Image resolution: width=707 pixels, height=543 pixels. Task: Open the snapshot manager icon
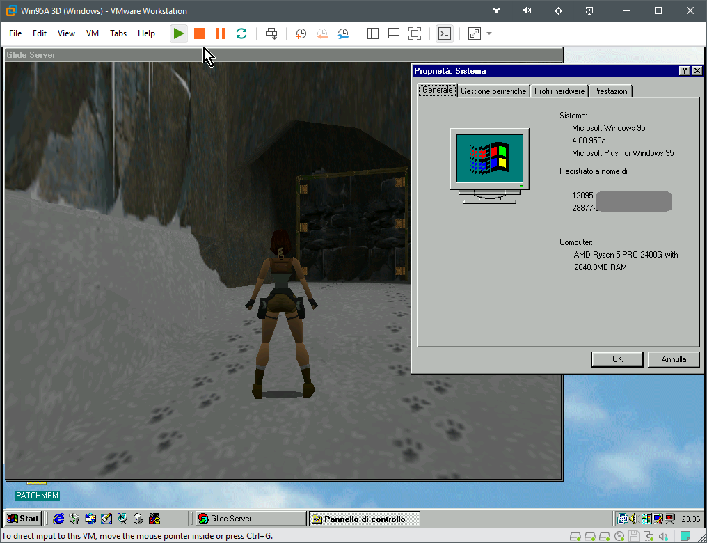pos(344,33)
